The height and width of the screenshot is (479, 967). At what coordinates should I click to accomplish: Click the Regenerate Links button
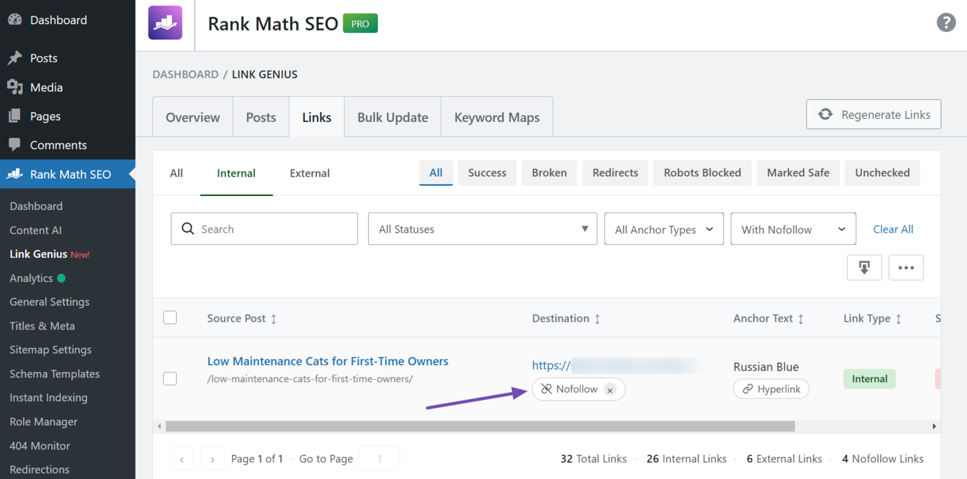click(x=873, y=115)
